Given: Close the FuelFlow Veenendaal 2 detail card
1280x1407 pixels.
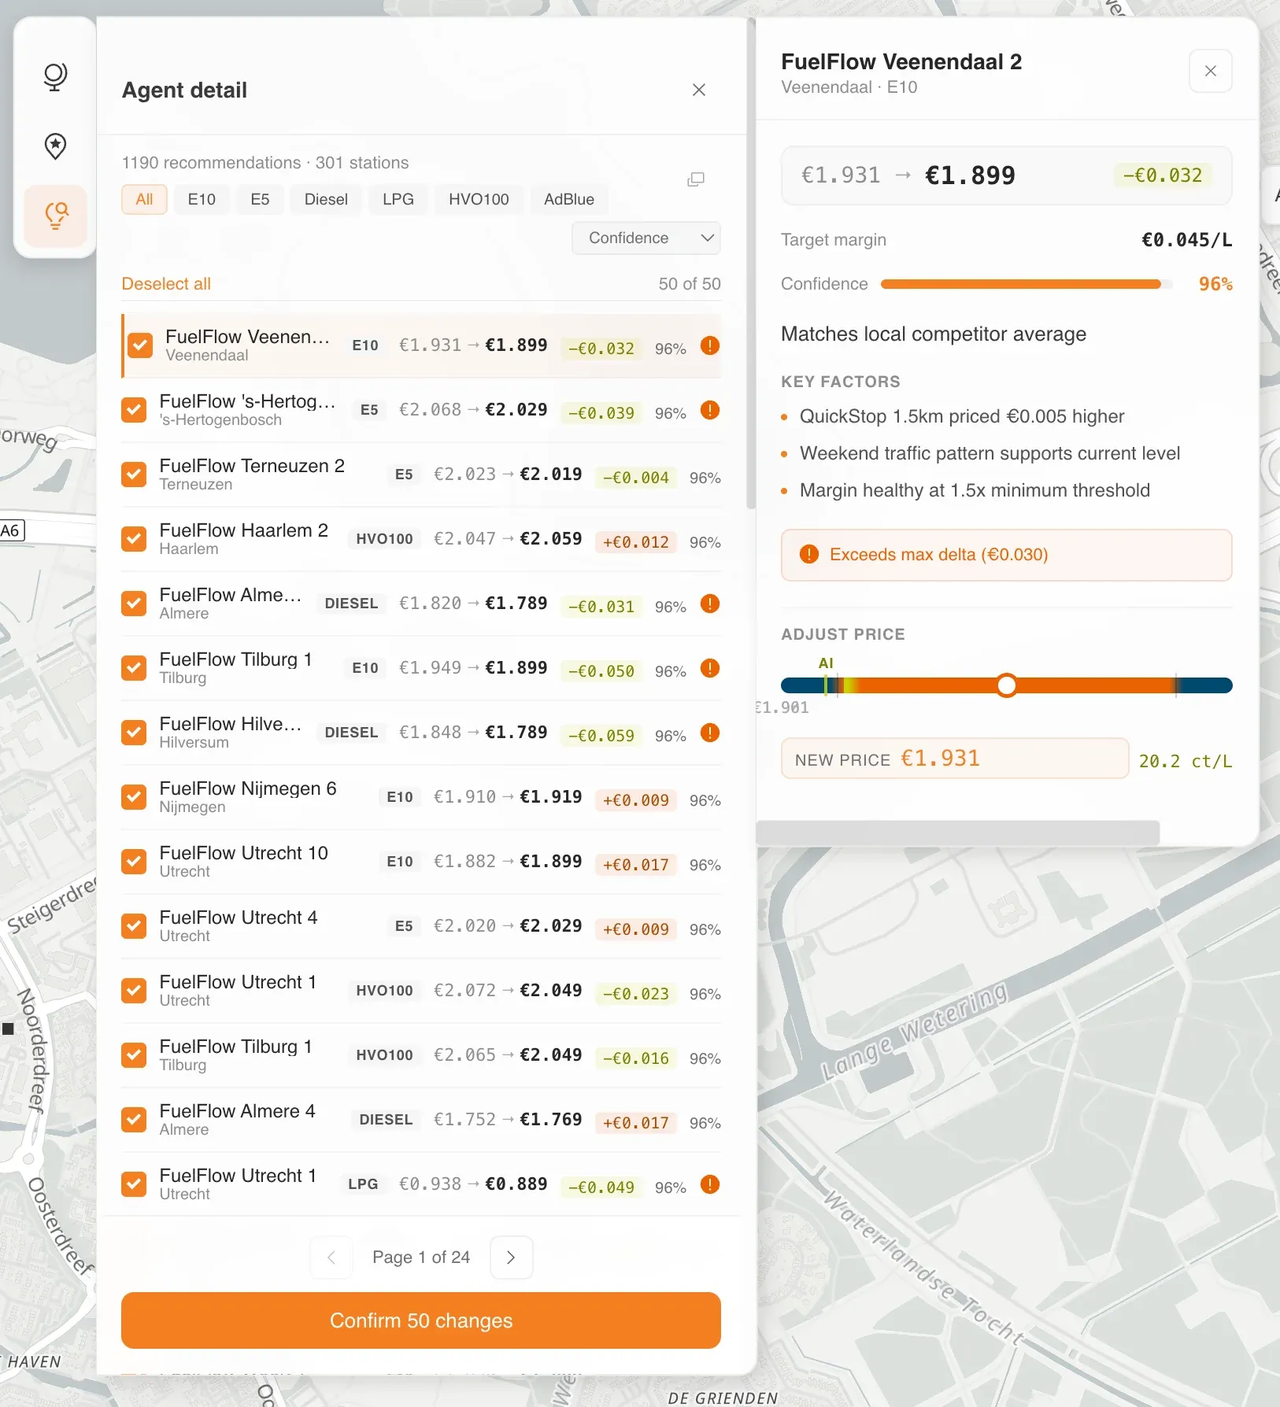Looking at the screenshot, I should point(1210,71).
